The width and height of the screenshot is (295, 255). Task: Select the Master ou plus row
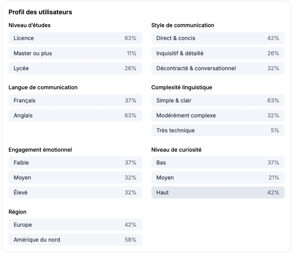click(x=75, y=53)
